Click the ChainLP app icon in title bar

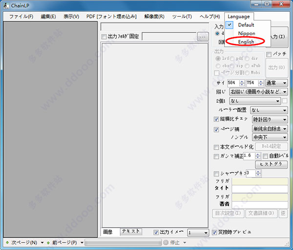[x=6, y=5]
